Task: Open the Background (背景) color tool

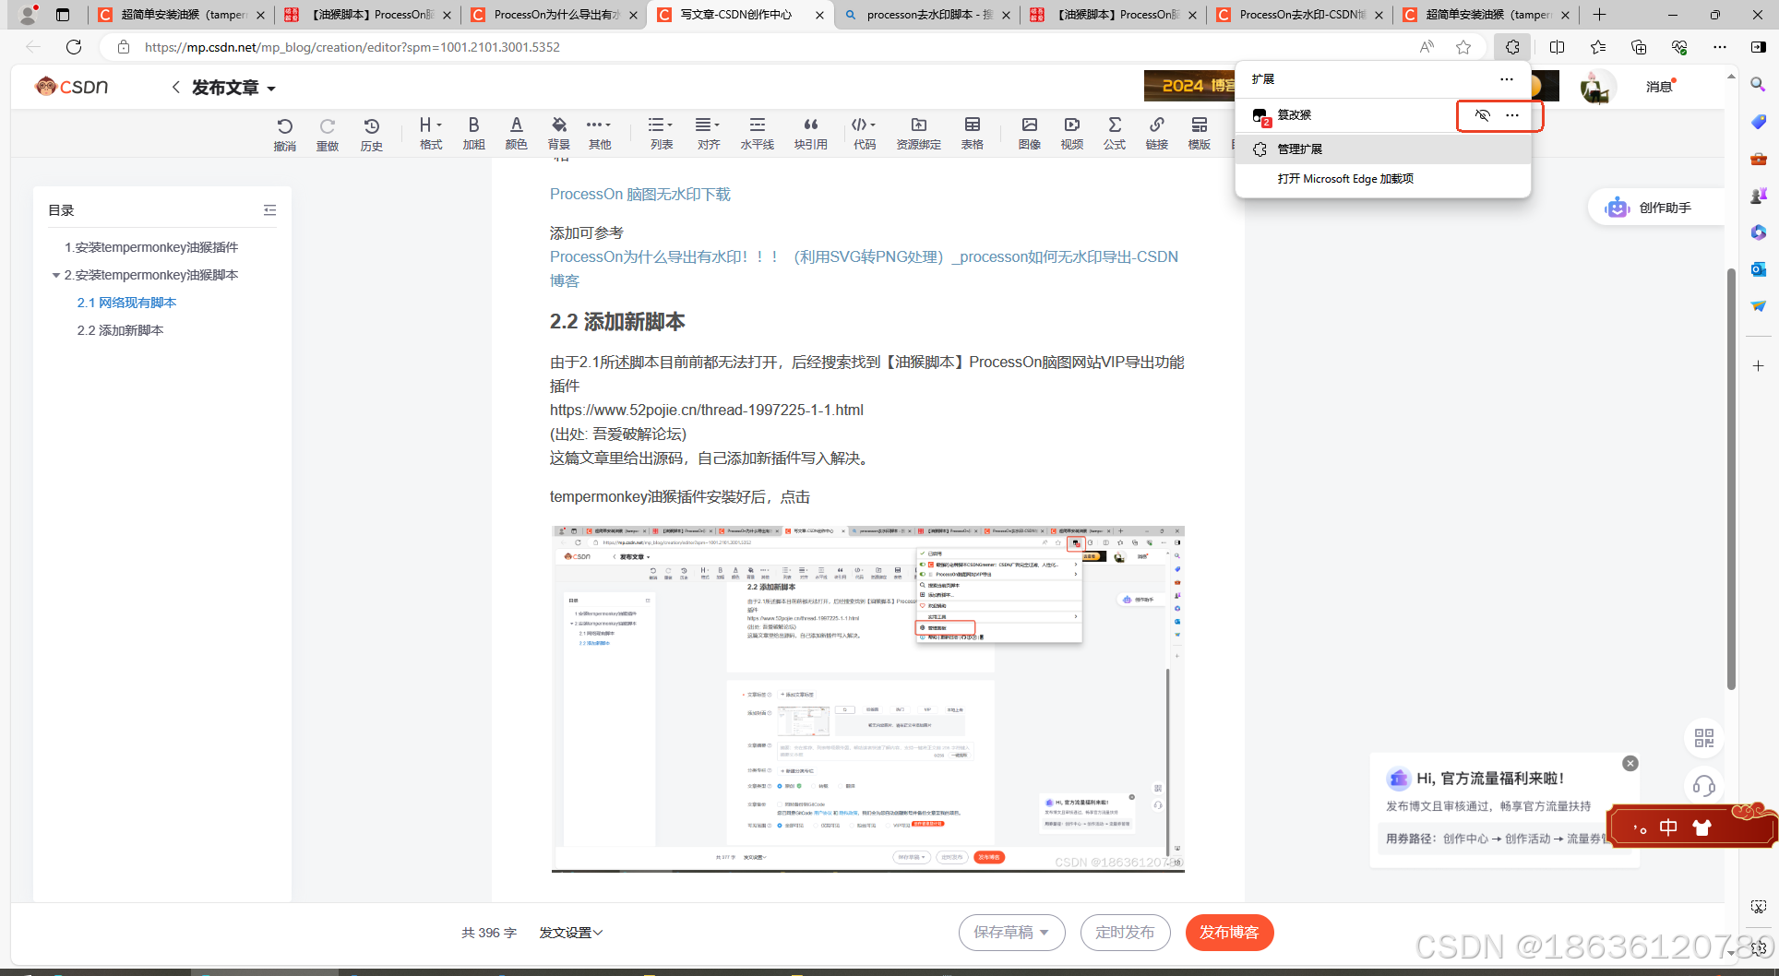Action: pos(558,134)
